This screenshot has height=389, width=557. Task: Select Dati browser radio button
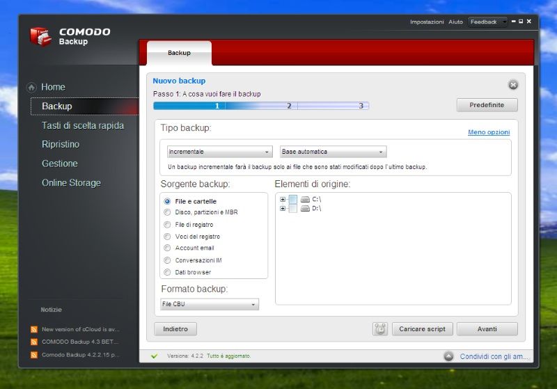(x=167, y=272)
